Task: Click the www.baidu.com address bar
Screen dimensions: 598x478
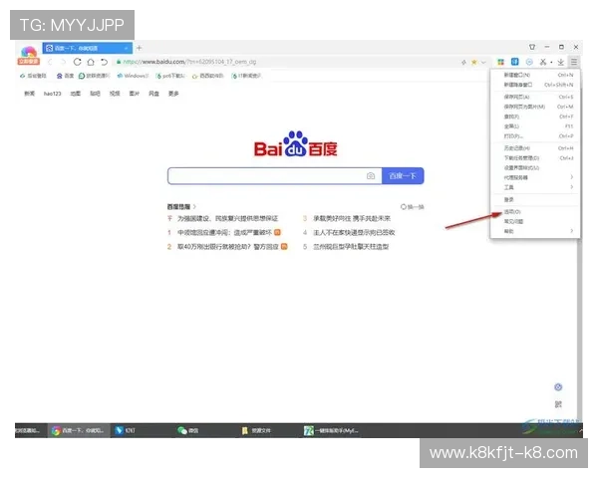Action: pyautogui.click(x=286, y=62)
